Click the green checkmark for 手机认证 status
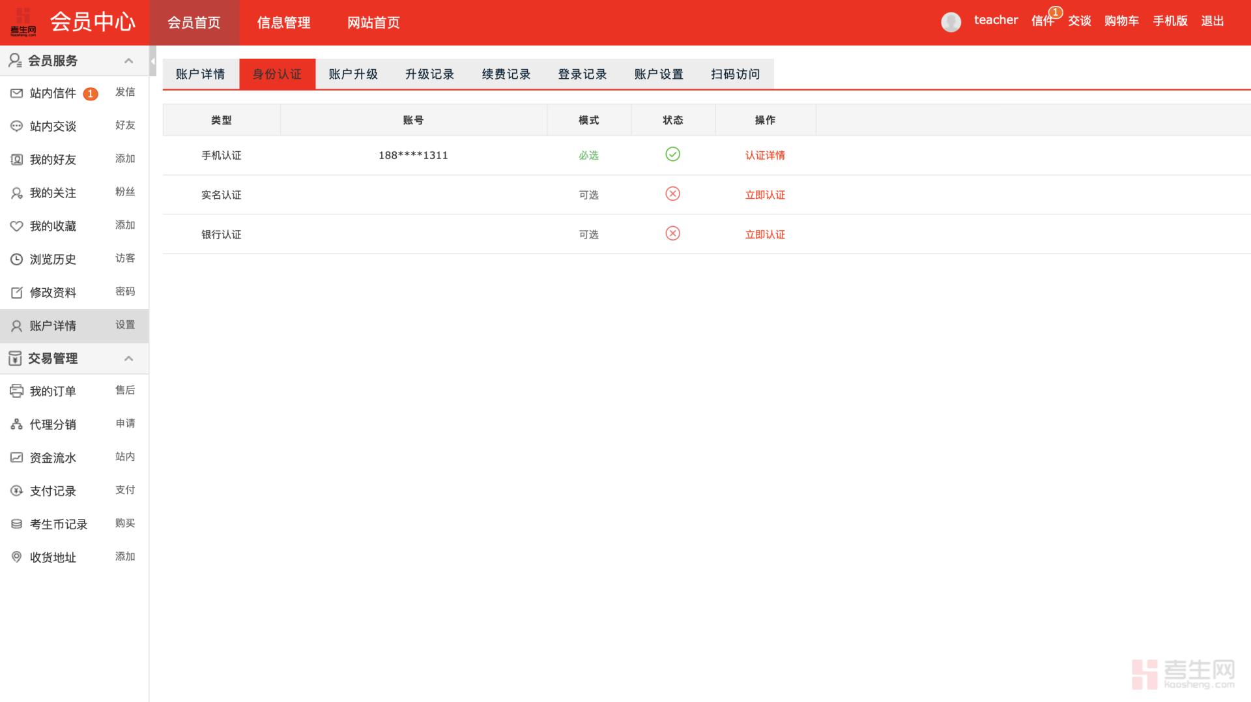The width and height of the screenshot is (1251, 702). [x=672, y=154]
